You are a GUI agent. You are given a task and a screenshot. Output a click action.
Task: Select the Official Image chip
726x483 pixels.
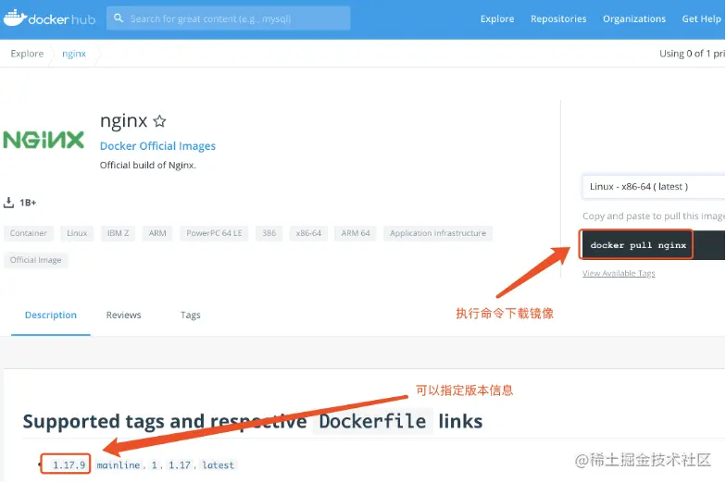(35, 260)
